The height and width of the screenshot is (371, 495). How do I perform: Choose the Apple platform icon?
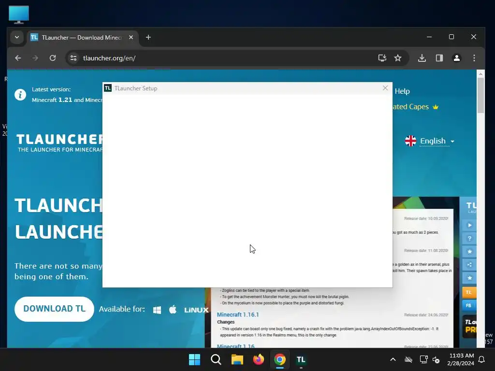[173, 310]
